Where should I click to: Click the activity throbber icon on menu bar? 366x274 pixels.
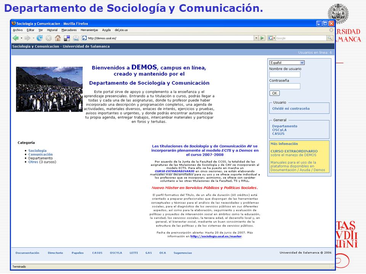point(331,30)
